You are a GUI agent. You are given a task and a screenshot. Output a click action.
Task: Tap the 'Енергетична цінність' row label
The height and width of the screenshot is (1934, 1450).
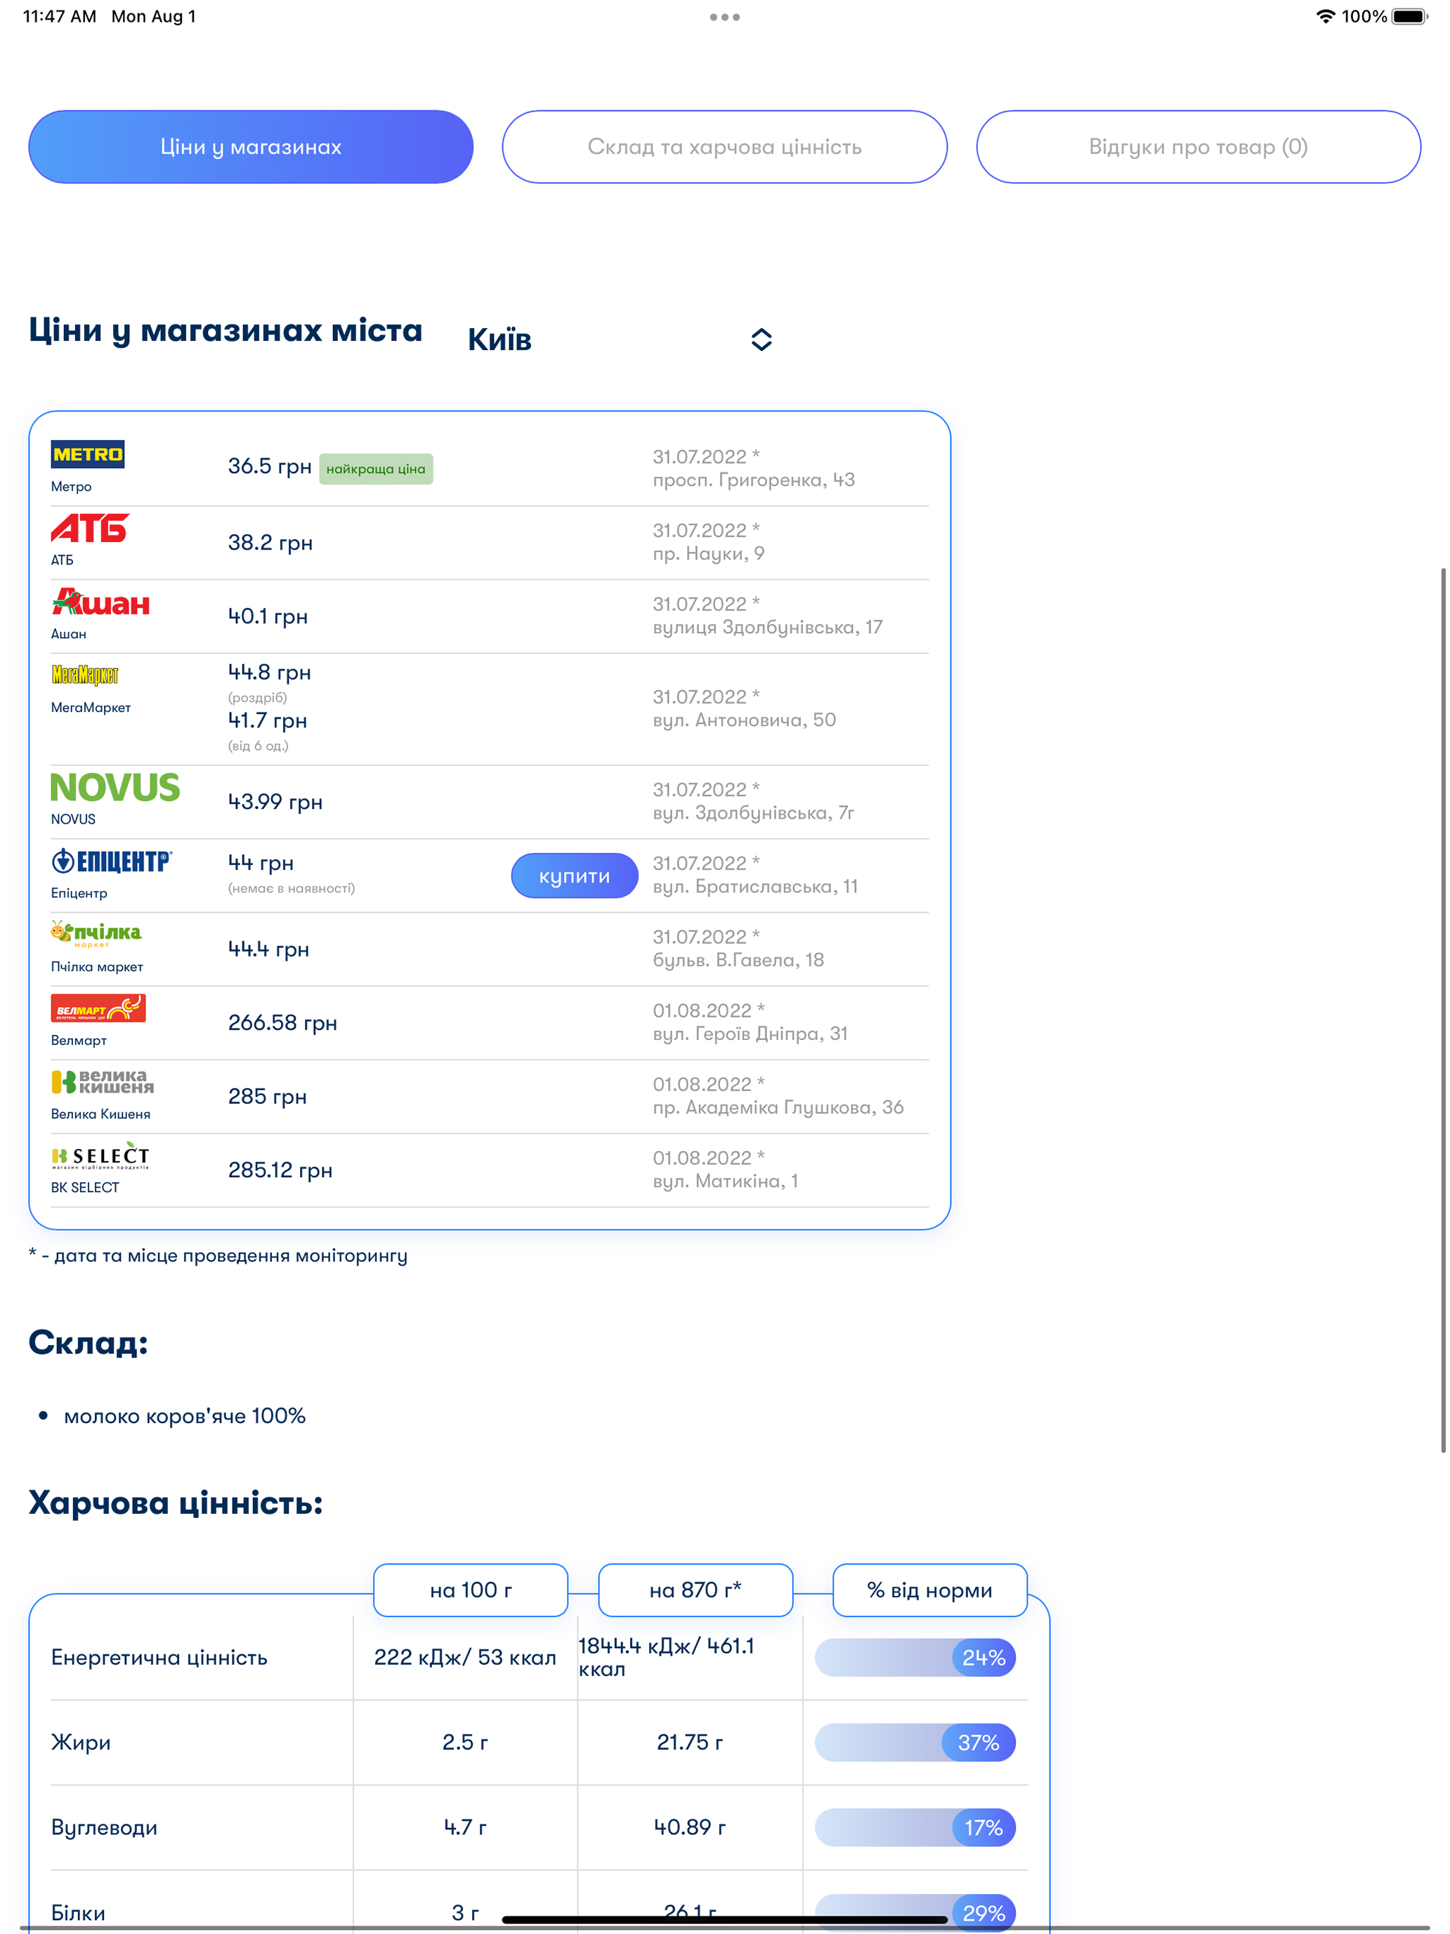[x=159, y=1658]
